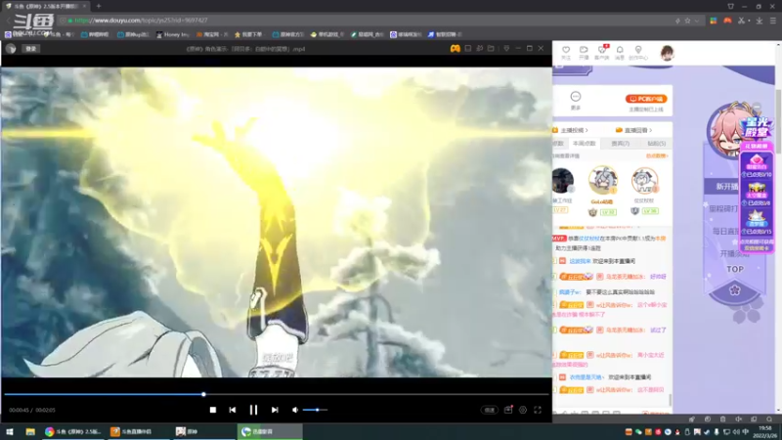Skip to the next video
This screenshot has height=440, width=782.
(275, 410)
